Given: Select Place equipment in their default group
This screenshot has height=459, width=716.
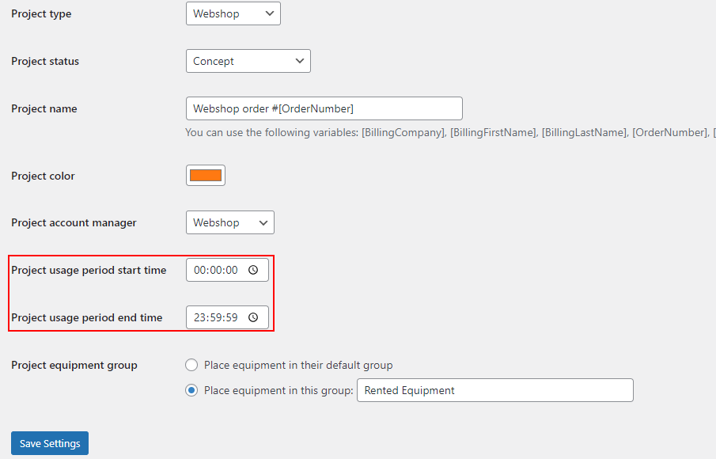Looking at the screenshot, I should coord(191,365).
